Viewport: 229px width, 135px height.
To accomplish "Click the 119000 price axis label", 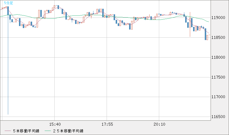I will click(218, 18).
